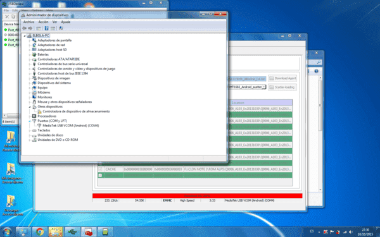The image size is (380, 237).
Task: Toggle the CACHE partition checkbox
Action: (x=100, y=169)
